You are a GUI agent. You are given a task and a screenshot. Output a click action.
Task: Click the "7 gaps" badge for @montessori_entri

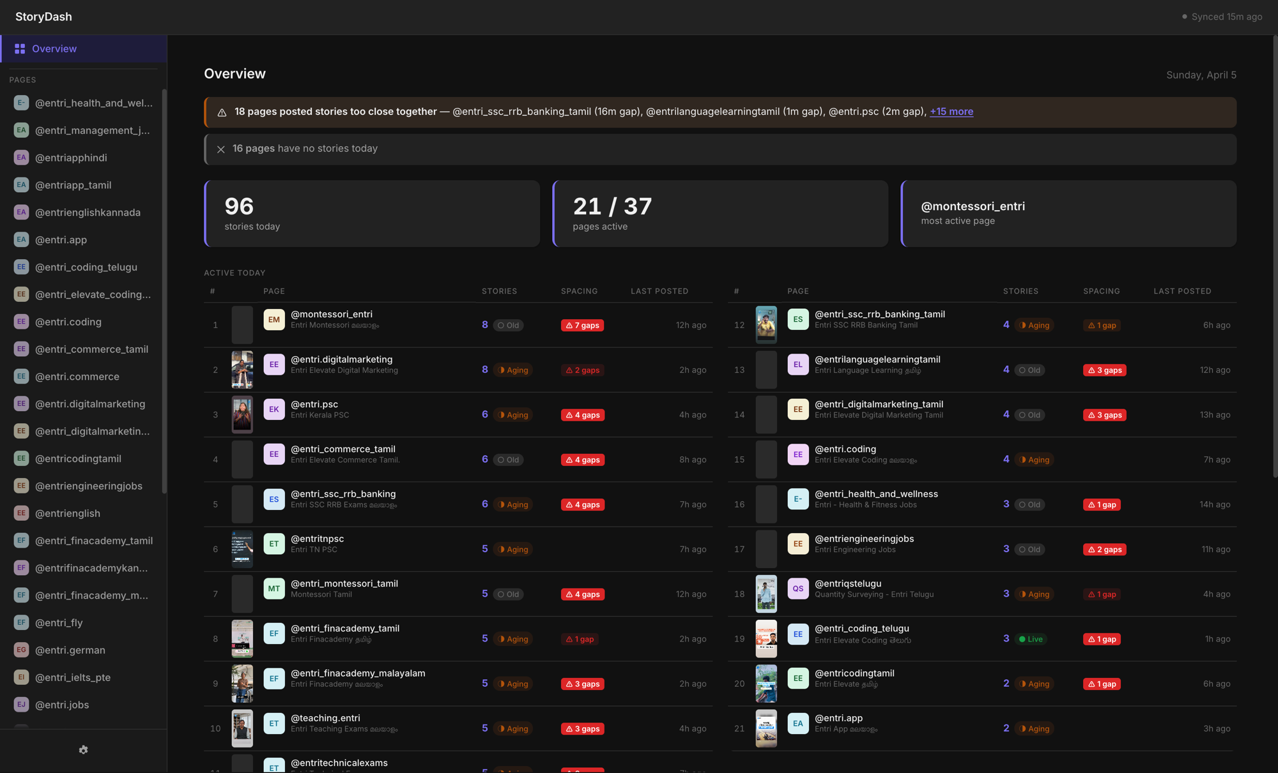click(x=582, y=325)
